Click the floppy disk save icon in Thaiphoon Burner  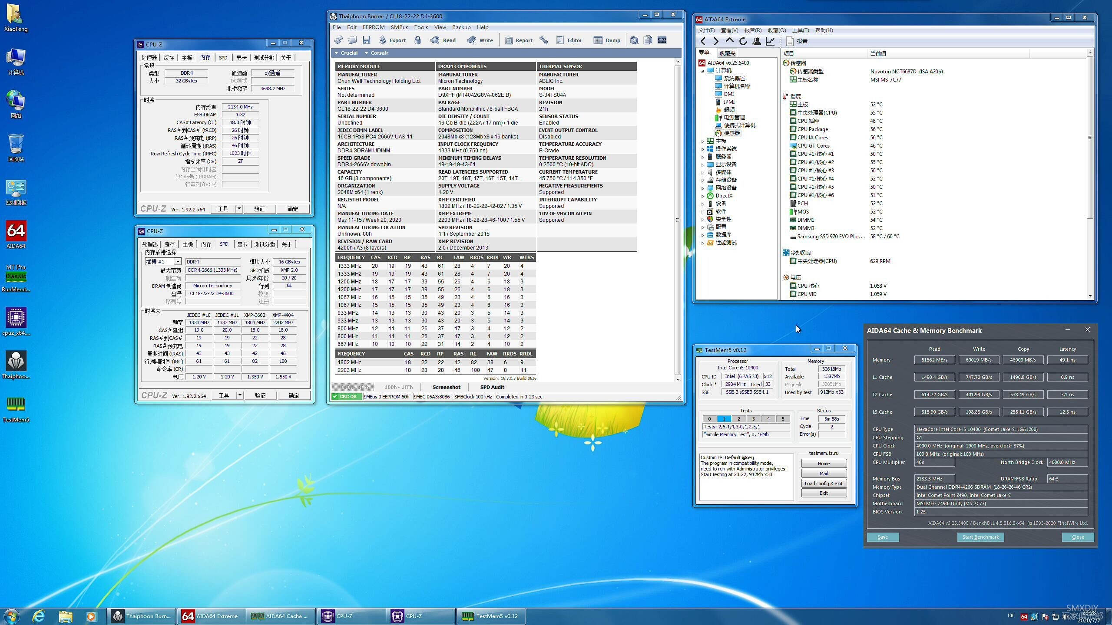point(366,40)
